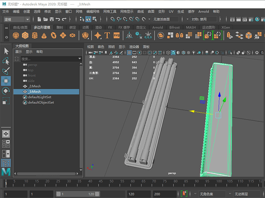The width and height of the screenshot is (265, 198).
Task: Pick the Paint Selection tool
Action: [x=6, y=71]
